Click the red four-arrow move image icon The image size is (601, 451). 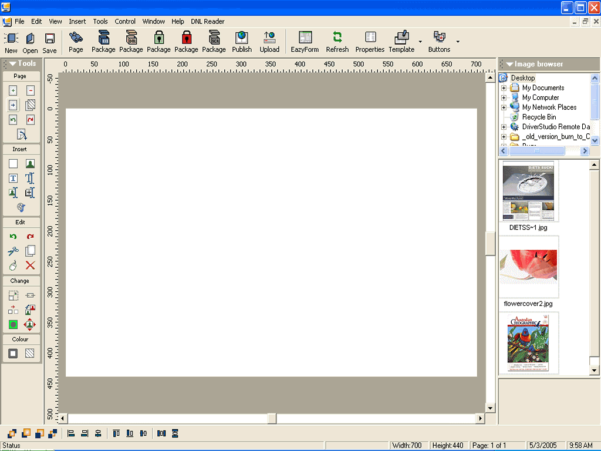tap(29, 324)
